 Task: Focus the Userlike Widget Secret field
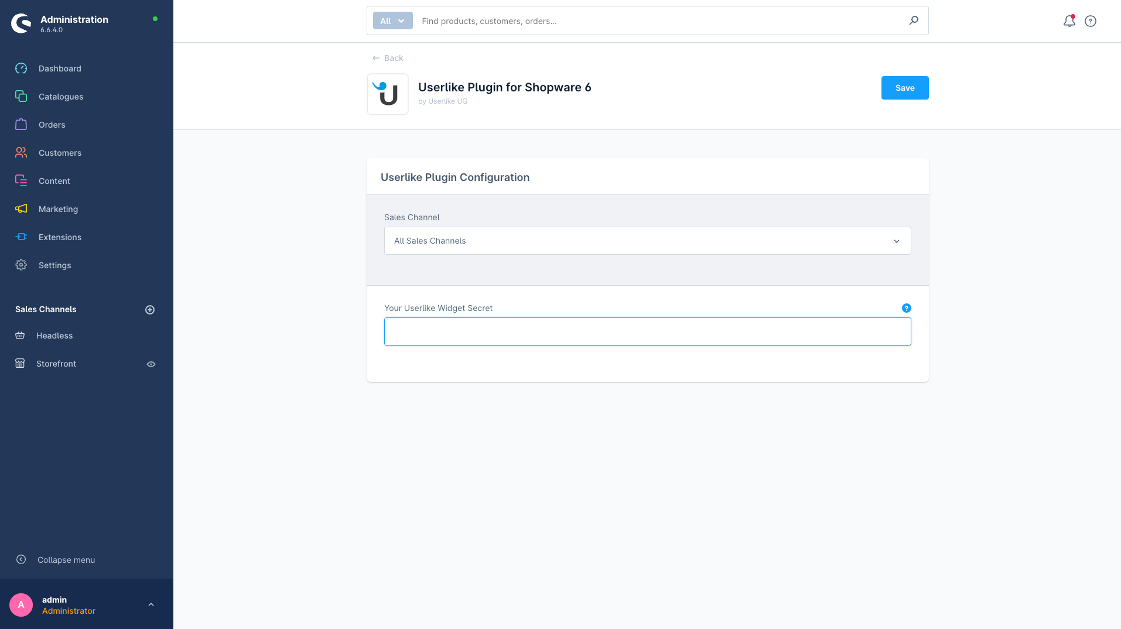[x=647, y=331]
